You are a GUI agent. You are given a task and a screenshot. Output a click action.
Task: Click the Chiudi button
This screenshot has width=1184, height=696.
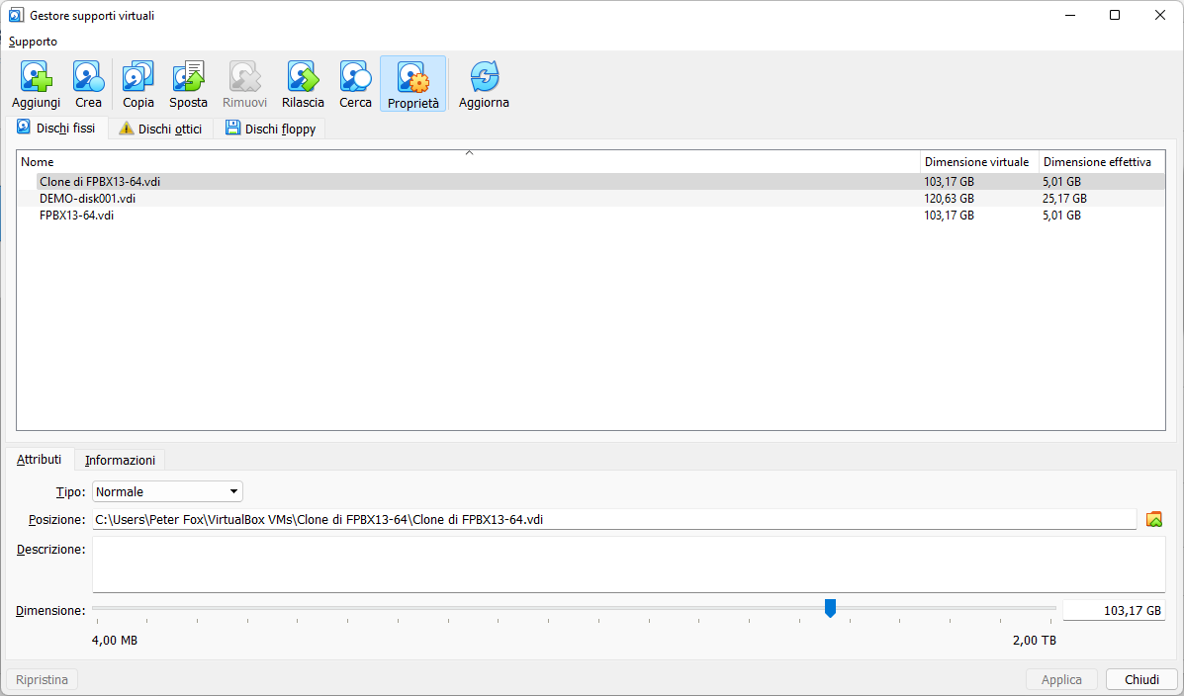[x=1141, y=679]
